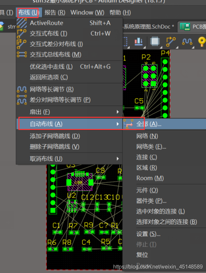Click the C4 capacitor footprint
This screenshot has height=273, width=206.
click(x=87, y=249)
